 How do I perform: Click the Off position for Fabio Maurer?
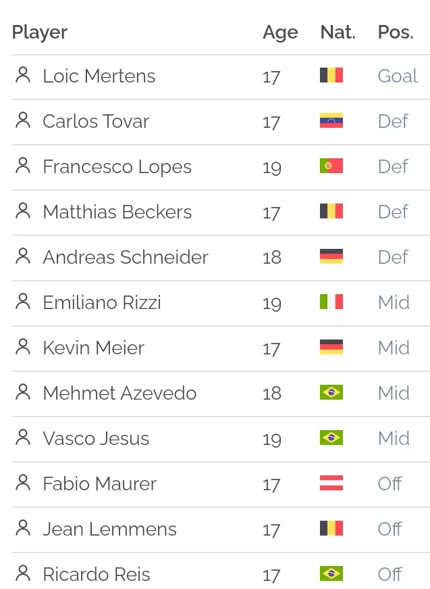(390, 484)
